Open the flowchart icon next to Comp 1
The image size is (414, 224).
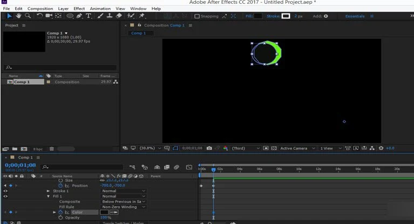(x=116, y=82)
